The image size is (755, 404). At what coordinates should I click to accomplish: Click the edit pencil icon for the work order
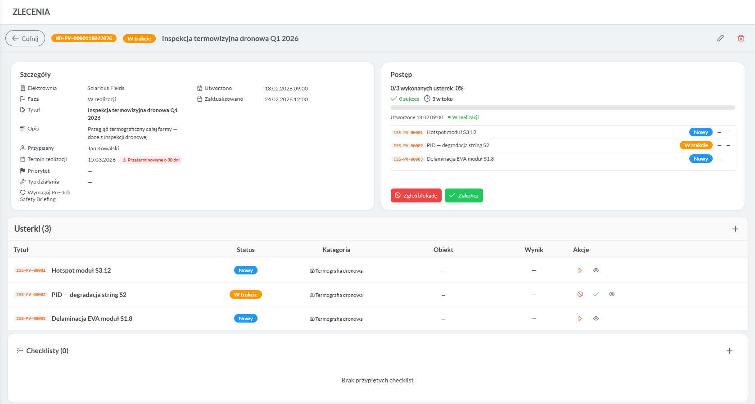pyautogui.click(x=720, y=38)
